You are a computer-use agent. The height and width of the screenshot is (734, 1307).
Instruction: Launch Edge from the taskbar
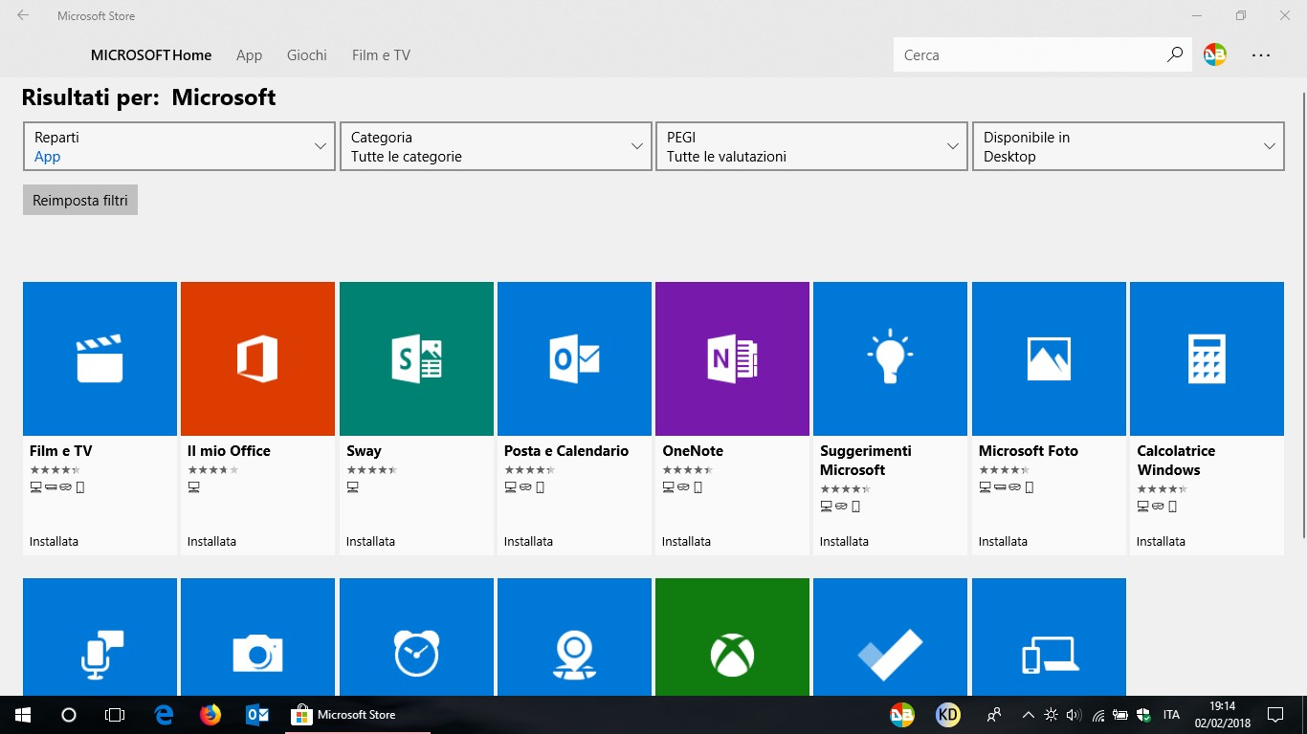(165, 714)
